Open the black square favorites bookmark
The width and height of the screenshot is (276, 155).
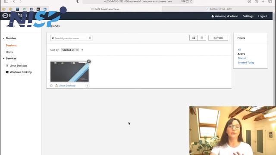point(38,9)
